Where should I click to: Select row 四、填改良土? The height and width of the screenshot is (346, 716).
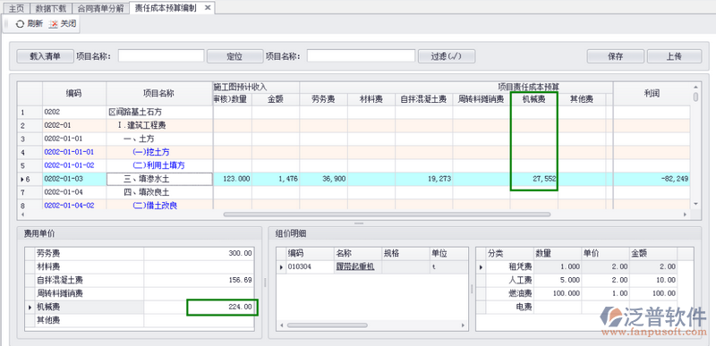click(354, 192)
